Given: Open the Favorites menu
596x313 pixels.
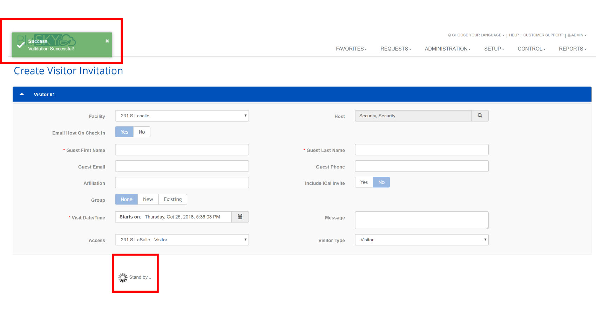Looking at the screenshot, I should click(x=351, y=49).
